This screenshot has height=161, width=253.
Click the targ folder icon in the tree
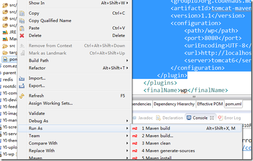pos(5,52)
